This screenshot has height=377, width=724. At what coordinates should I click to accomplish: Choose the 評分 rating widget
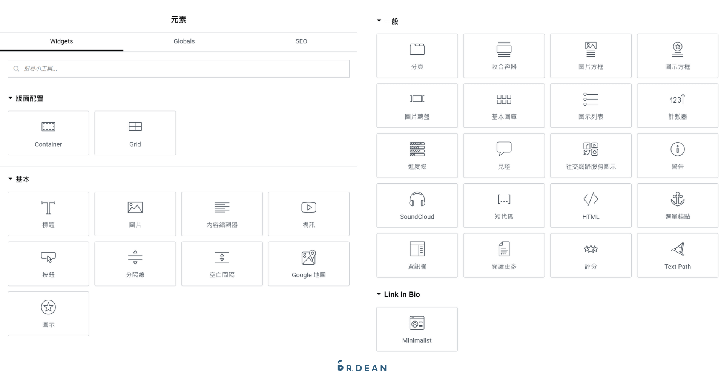pyautogui.click(x=590, y=255)
